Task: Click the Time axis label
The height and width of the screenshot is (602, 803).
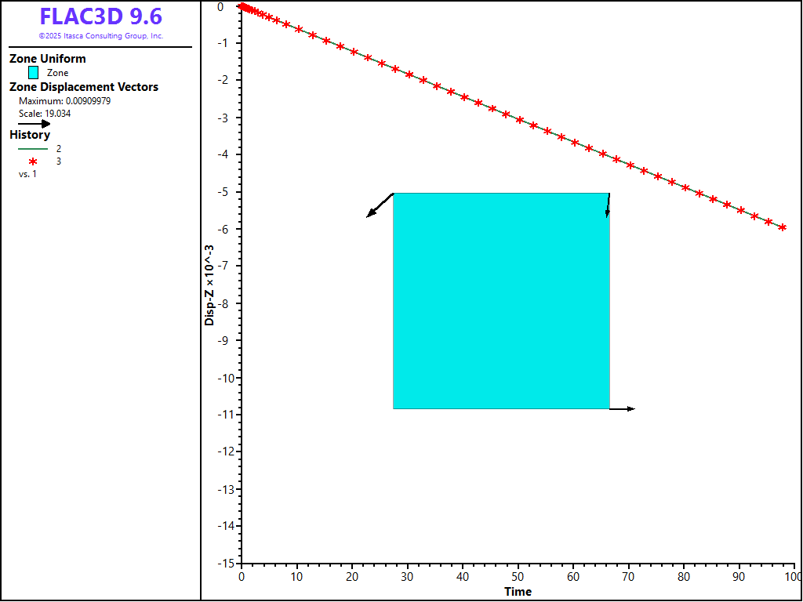Action: pyautogui.click(x=518, y=592)
